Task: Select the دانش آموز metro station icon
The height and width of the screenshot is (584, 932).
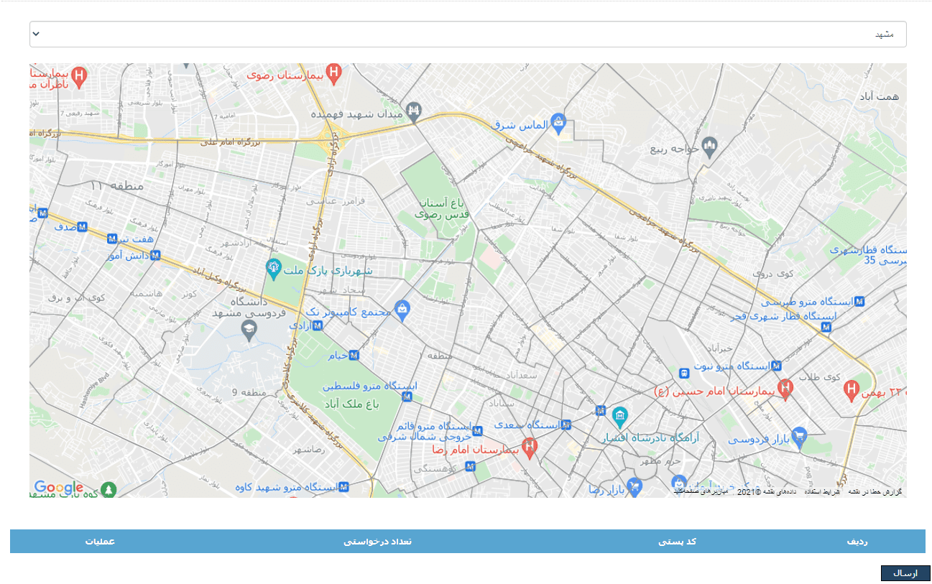Action: [x=155, y=255]
